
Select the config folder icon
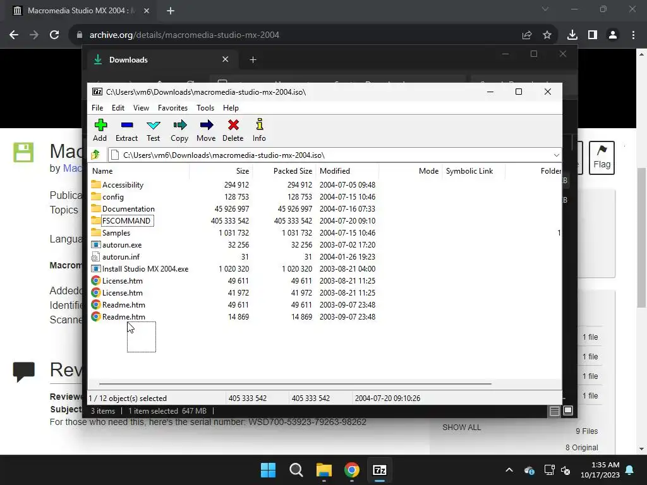tap(96, 196)
